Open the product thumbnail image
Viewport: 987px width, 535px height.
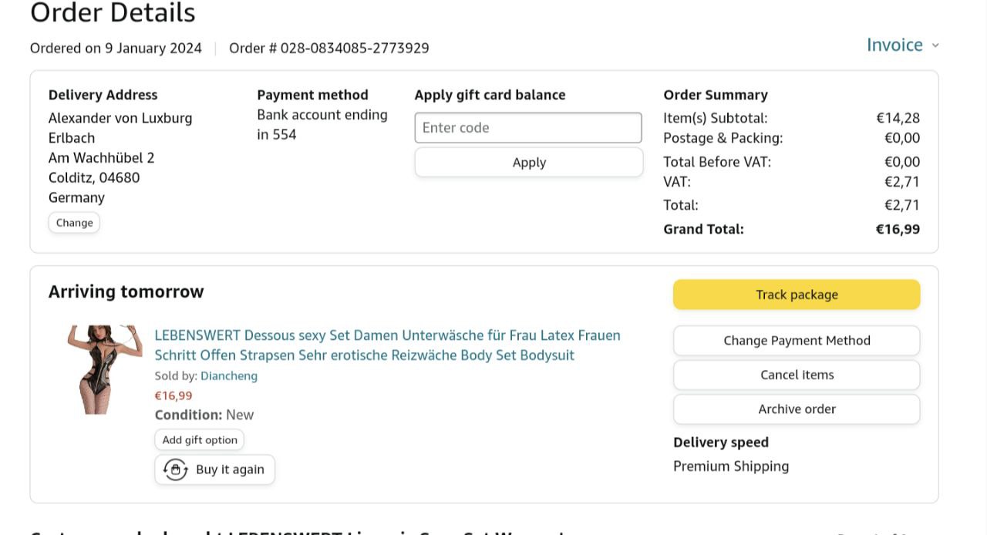[x=105, y=369]
